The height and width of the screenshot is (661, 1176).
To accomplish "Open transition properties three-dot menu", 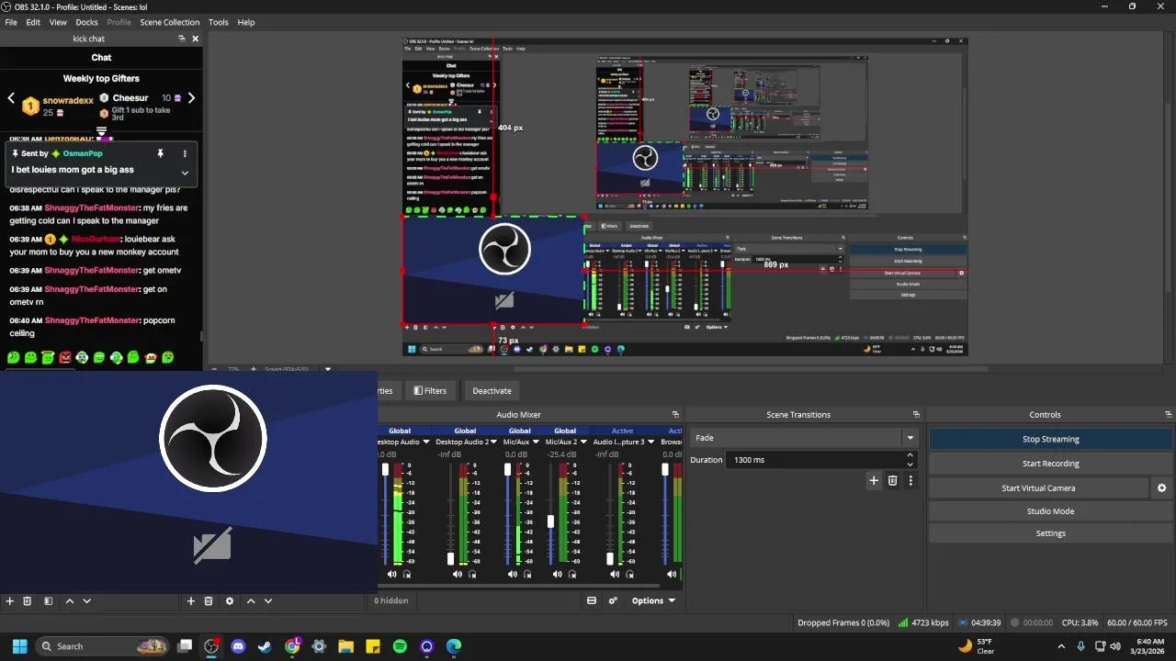I will tap(910, 480).
